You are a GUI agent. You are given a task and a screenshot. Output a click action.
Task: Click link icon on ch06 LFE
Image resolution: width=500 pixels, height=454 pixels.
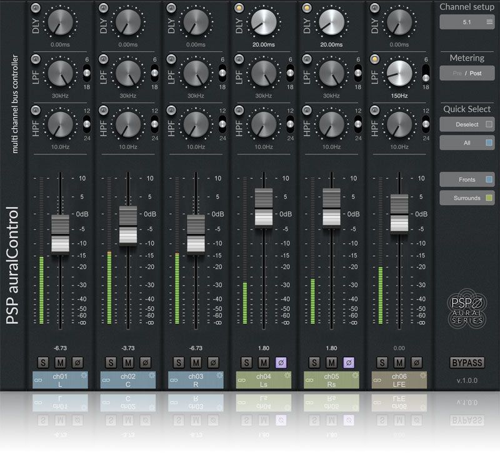click(377, 380)
